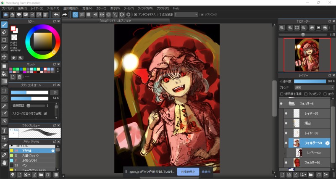This screenshot has width=336, height=179.
Task: Enable クリッピング checkbox
Action: coord(306,94)
